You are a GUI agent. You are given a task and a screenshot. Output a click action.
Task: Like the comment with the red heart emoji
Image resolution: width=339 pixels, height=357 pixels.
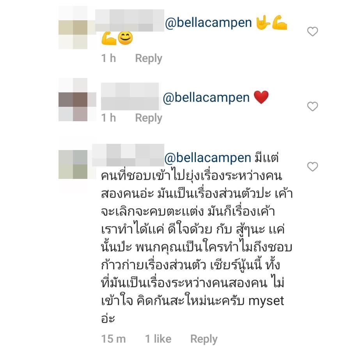[312, 106]
